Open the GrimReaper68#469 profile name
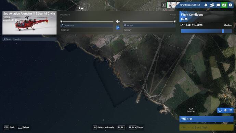 click(x=190, y=5)
